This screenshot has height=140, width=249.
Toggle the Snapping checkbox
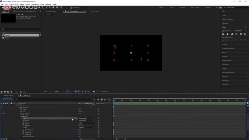pos(72,8)
